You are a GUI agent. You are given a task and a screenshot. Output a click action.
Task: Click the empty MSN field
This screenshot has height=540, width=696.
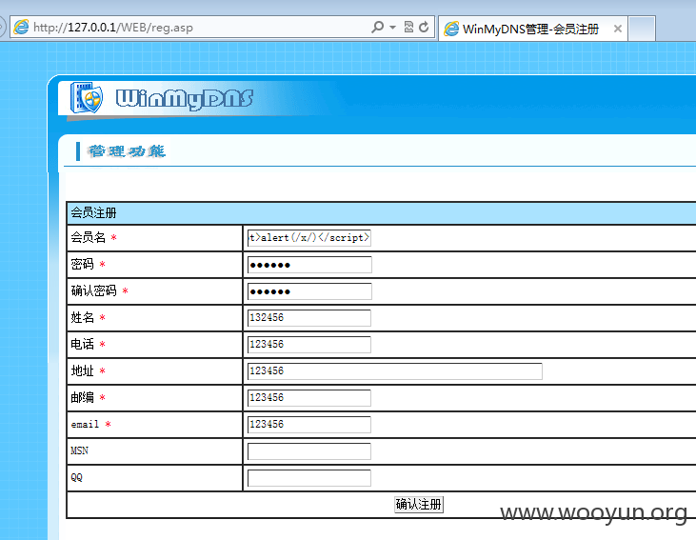308,451
